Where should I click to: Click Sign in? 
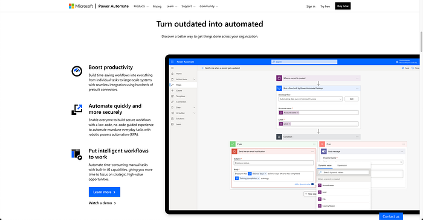tap(311, 7)
